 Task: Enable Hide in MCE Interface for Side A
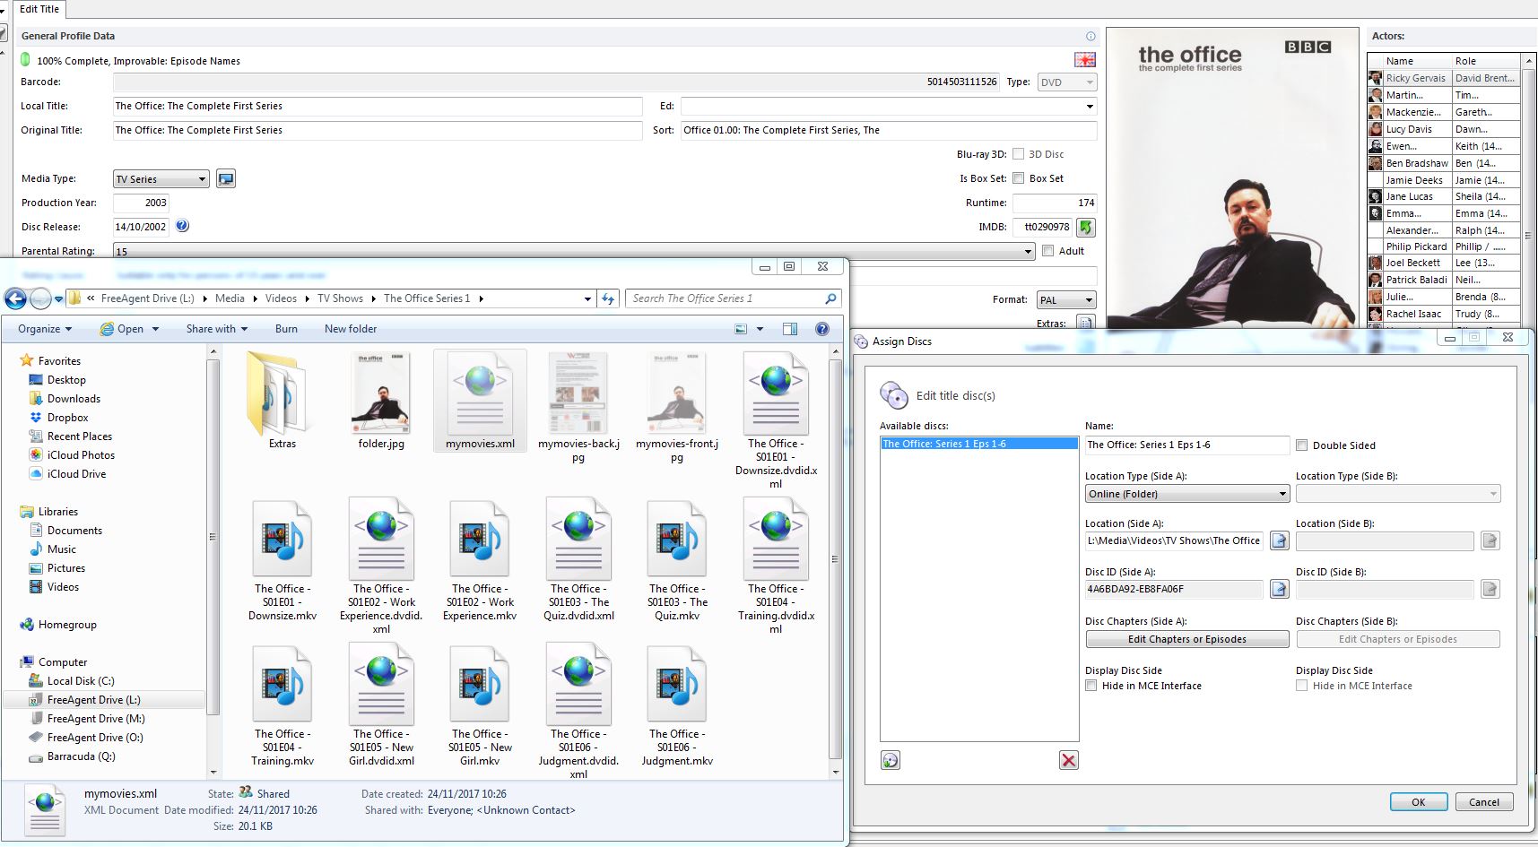[x=1091, y=686]
